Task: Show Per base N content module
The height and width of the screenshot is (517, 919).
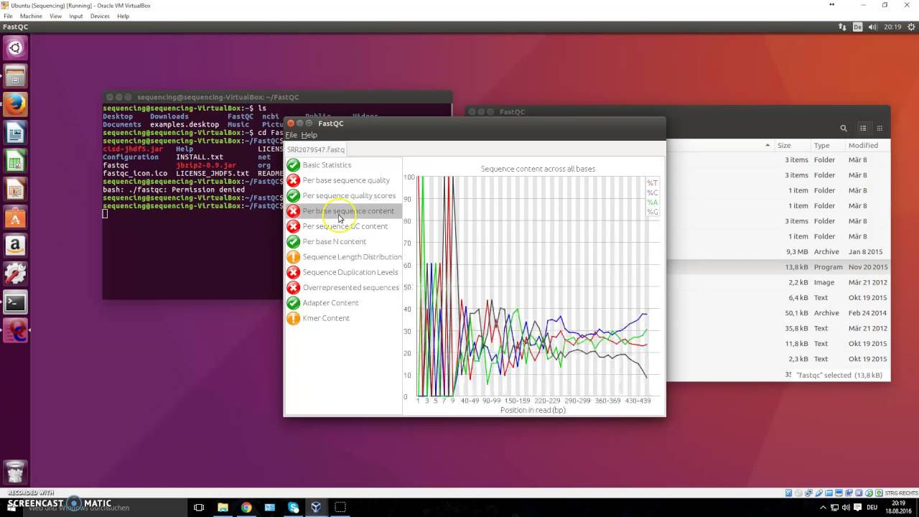Action: [x=343, y=241]
